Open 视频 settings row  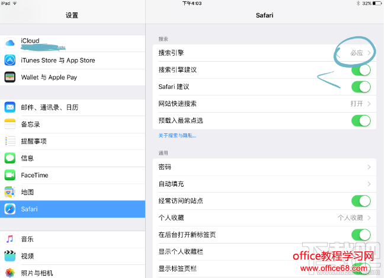[73, 257]
